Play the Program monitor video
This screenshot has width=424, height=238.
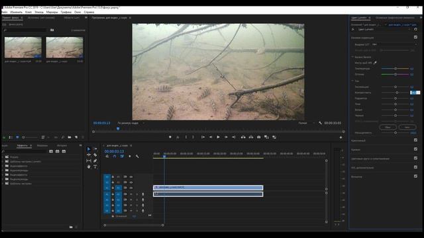click(218, 137)
